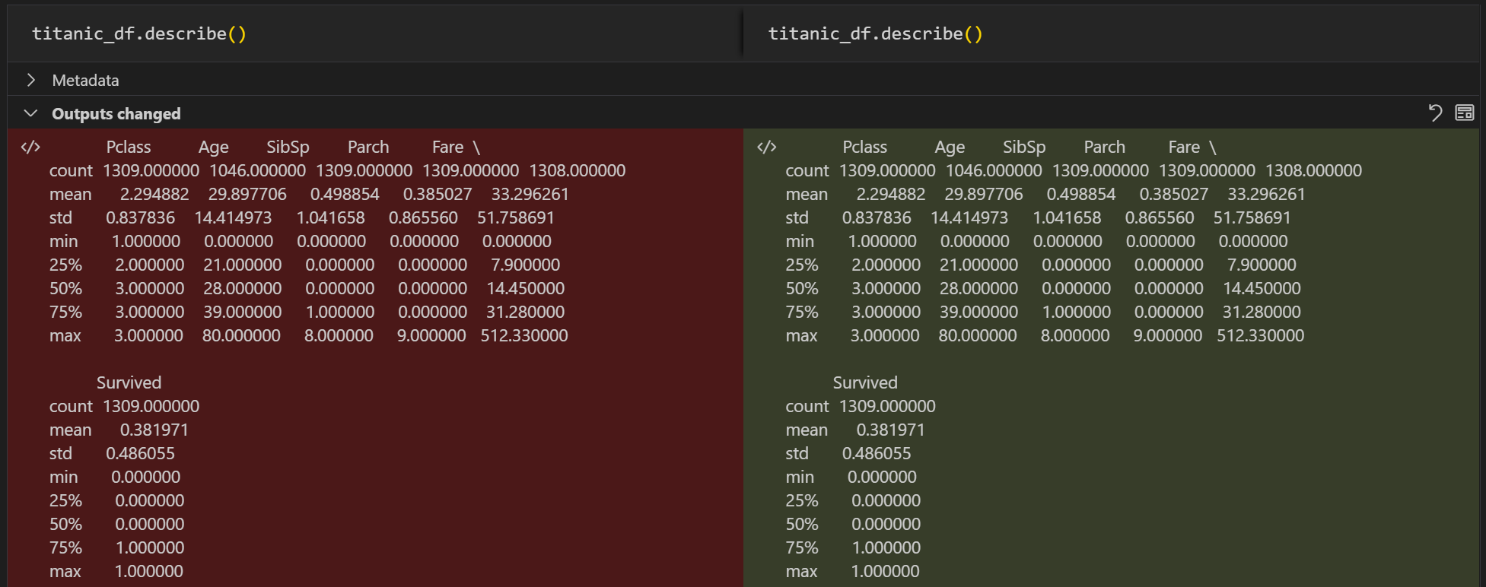Screen dimensions: 1486x587
Task: Click the SibSp header in the red output
Action: coord(288,147)
